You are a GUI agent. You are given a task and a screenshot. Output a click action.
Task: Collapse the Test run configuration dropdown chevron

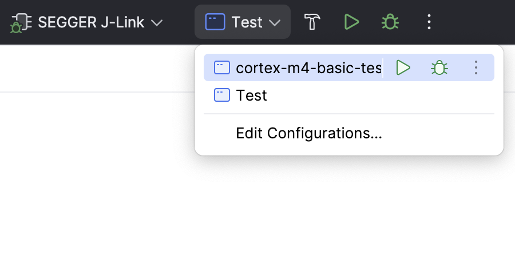click(x=275, y=23)
